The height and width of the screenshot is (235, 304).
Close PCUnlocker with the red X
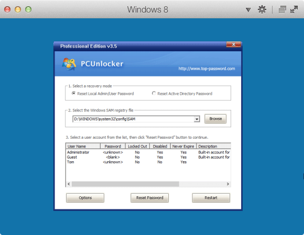coord(234,44)
